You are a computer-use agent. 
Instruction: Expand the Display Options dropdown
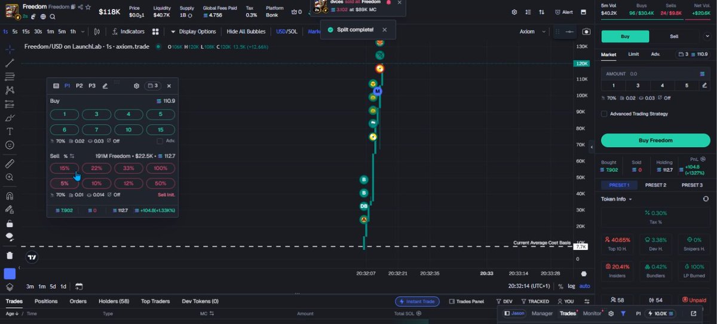(194, 32)
